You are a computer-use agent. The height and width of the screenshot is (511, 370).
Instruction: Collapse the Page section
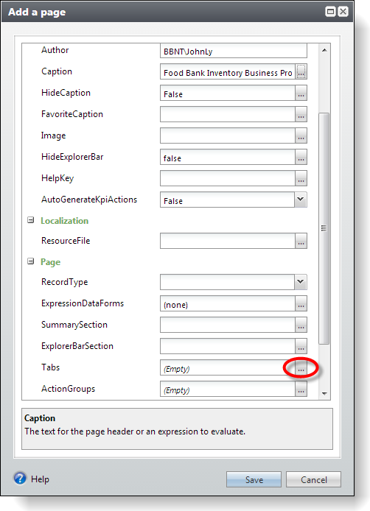pos(31,261)
